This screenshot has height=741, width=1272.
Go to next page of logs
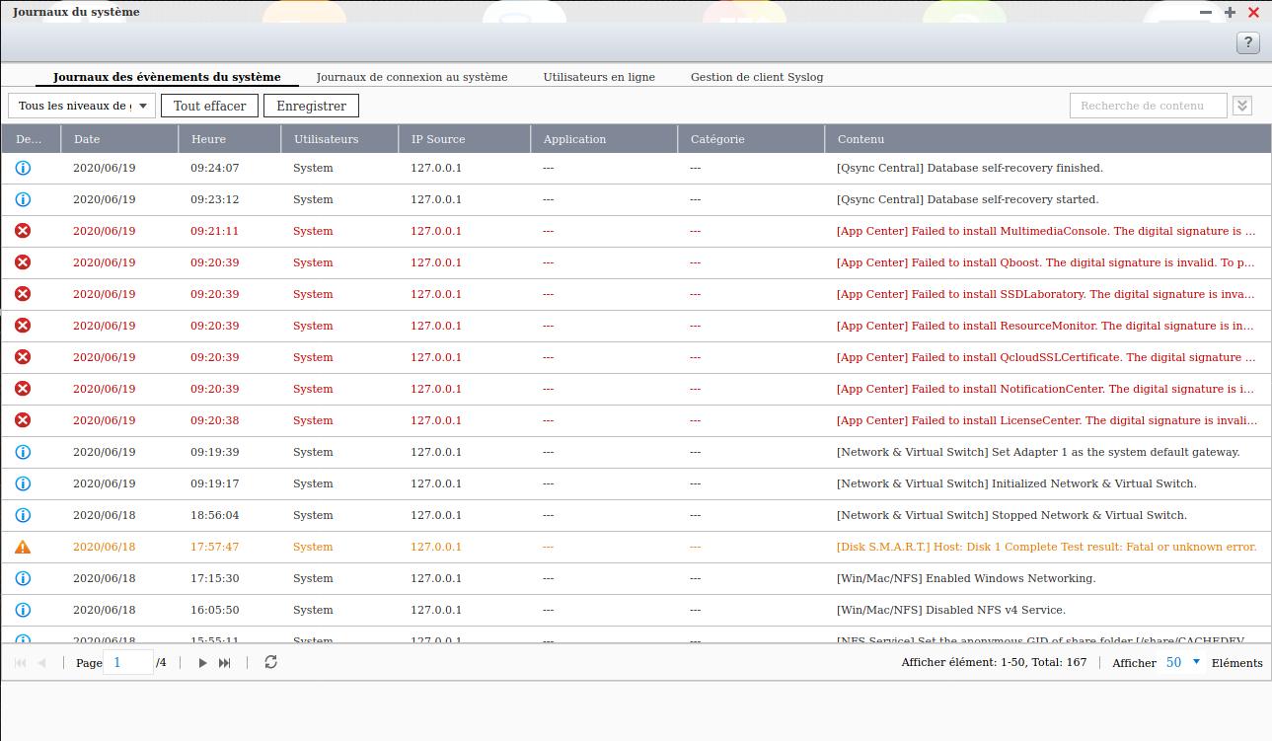click(202, 663)
